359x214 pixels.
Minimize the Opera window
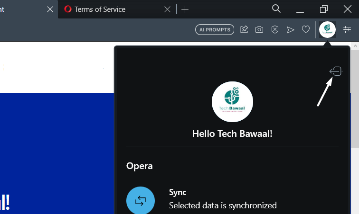coord(300,12)
